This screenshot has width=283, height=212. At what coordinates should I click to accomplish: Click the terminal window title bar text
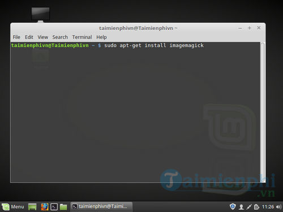pos(138,28)
